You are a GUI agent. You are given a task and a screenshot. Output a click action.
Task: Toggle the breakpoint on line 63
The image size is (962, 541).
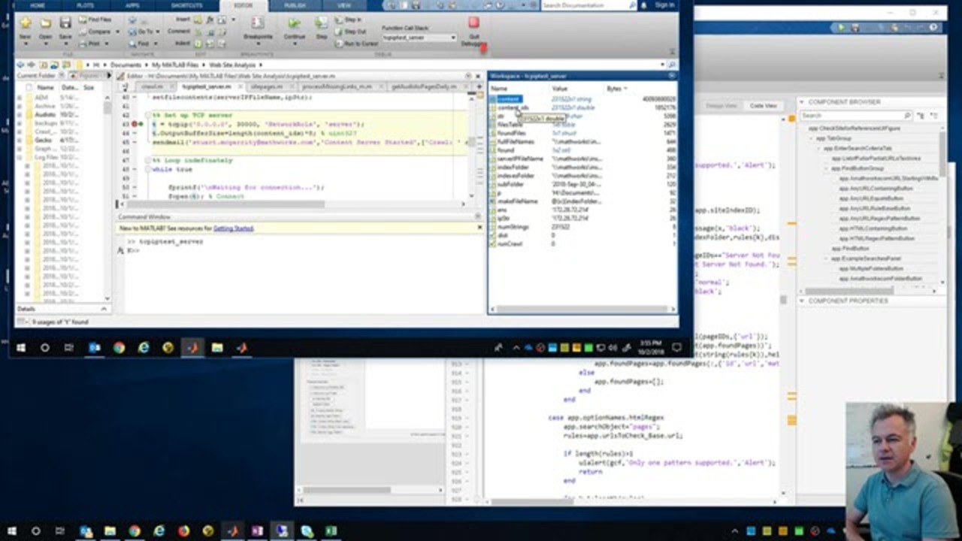(135, 124)
